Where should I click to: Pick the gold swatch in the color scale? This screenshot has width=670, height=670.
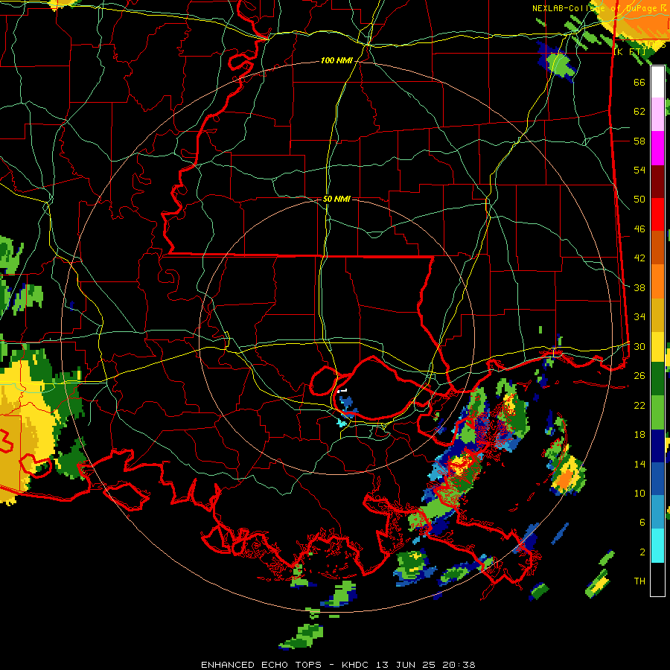[657, 315]
